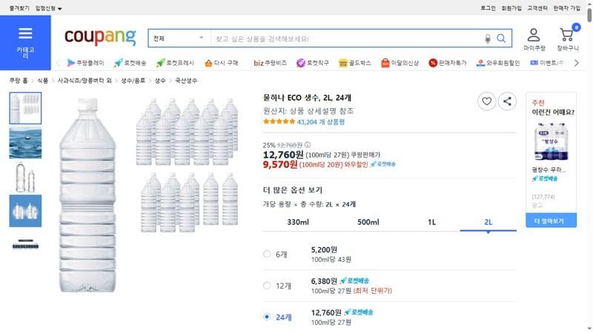The width and height of the screenshot is (593, 333).
Task: Select the 330ml size tab
Action: [x=298, y=222]
